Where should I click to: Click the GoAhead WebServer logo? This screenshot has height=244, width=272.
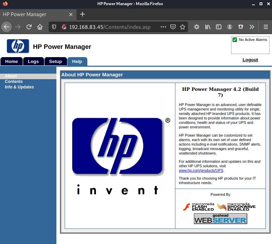(x=220, y=219)
